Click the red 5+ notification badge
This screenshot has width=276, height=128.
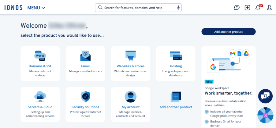click(x=261, y=5)
